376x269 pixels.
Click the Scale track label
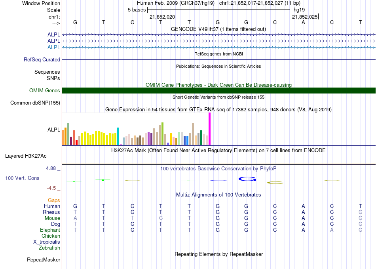53,10
